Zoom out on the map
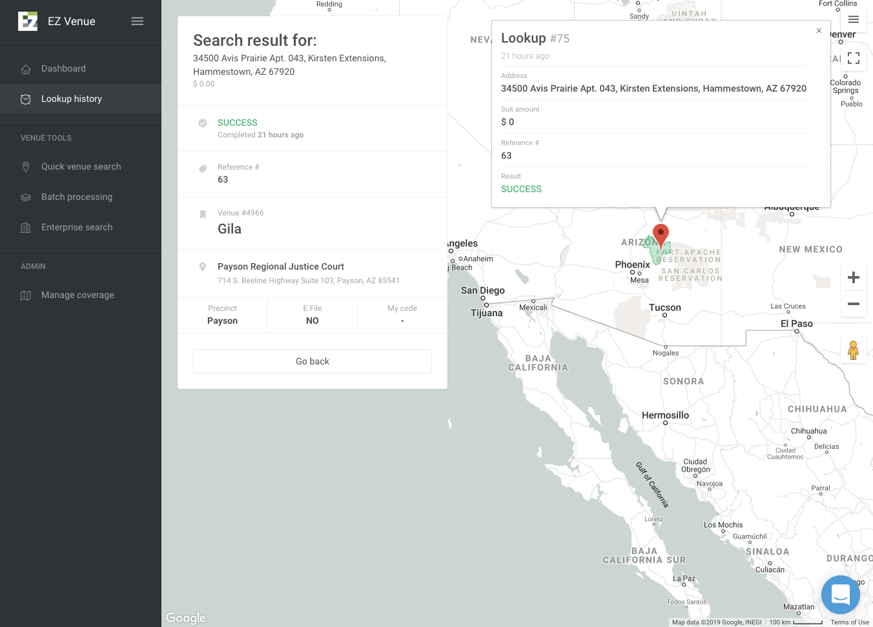The image size is (873, 627). point(853,304)
